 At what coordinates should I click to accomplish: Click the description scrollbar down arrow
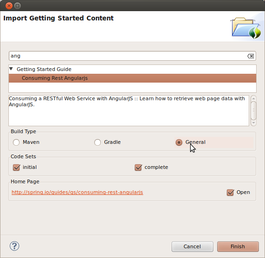click(x=253, y=123)
